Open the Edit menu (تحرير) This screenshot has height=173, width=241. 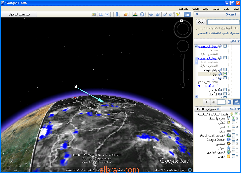[x=227, y=9]
